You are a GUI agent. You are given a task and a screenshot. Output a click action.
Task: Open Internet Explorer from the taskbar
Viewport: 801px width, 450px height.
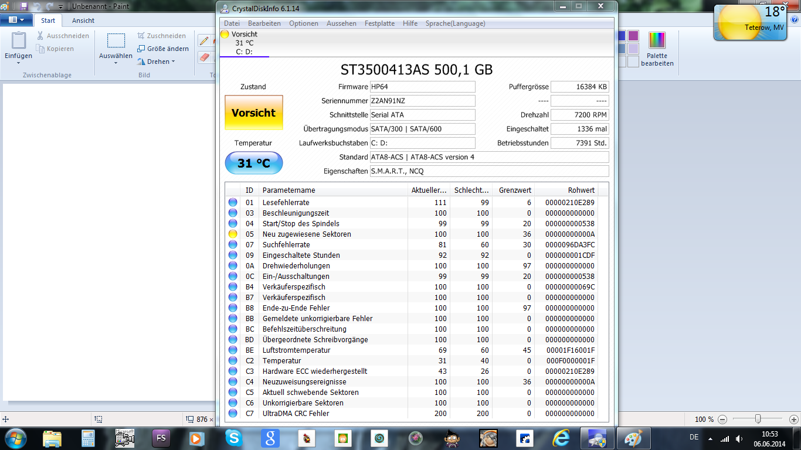point(561,438)
